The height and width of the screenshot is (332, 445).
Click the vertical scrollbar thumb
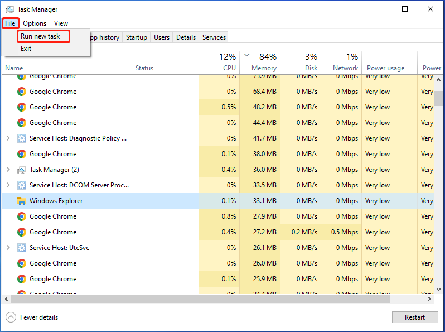(438, 98)
